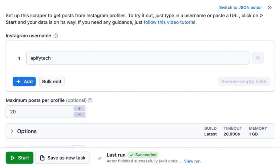Click the Memory 1 GB setting
The image size is (279, 166).
click(258, 131)
